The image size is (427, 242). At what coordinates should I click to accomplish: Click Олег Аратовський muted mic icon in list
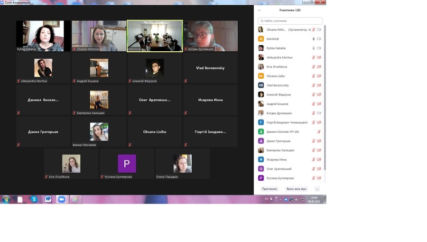click(x=314, y=169)
